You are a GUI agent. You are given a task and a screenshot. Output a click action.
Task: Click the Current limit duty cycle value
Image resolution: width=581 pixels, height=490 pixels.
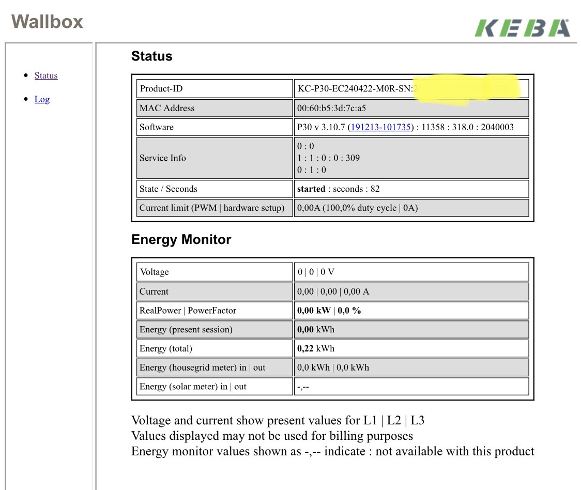[x=357, y=208]
